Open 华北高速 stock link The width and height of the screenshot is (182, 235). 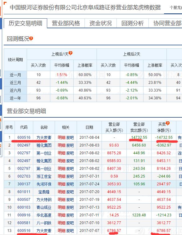44,215
